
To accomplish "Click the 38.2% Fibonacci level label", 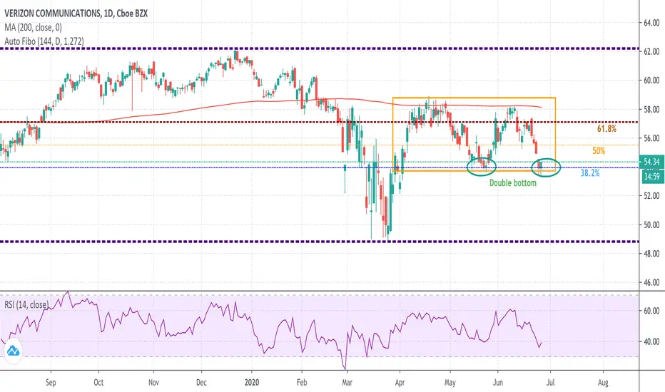I will pyautogui.click(x=590, y=173).
